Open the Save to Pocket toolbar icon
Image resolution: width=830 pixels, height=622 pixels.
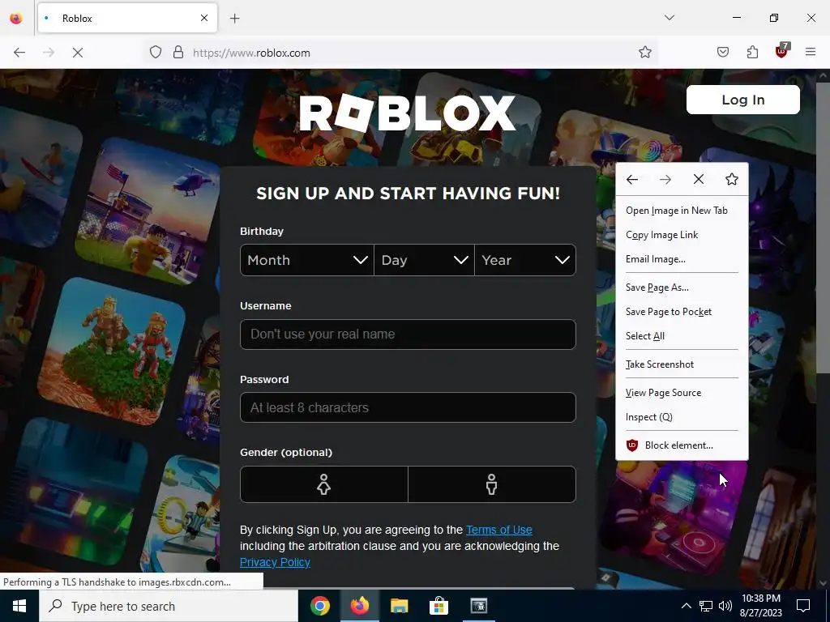click(723, 53)
